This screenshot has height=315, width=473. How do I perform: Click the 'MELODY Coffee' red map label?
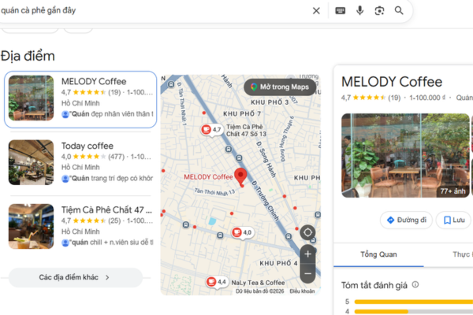208,177
